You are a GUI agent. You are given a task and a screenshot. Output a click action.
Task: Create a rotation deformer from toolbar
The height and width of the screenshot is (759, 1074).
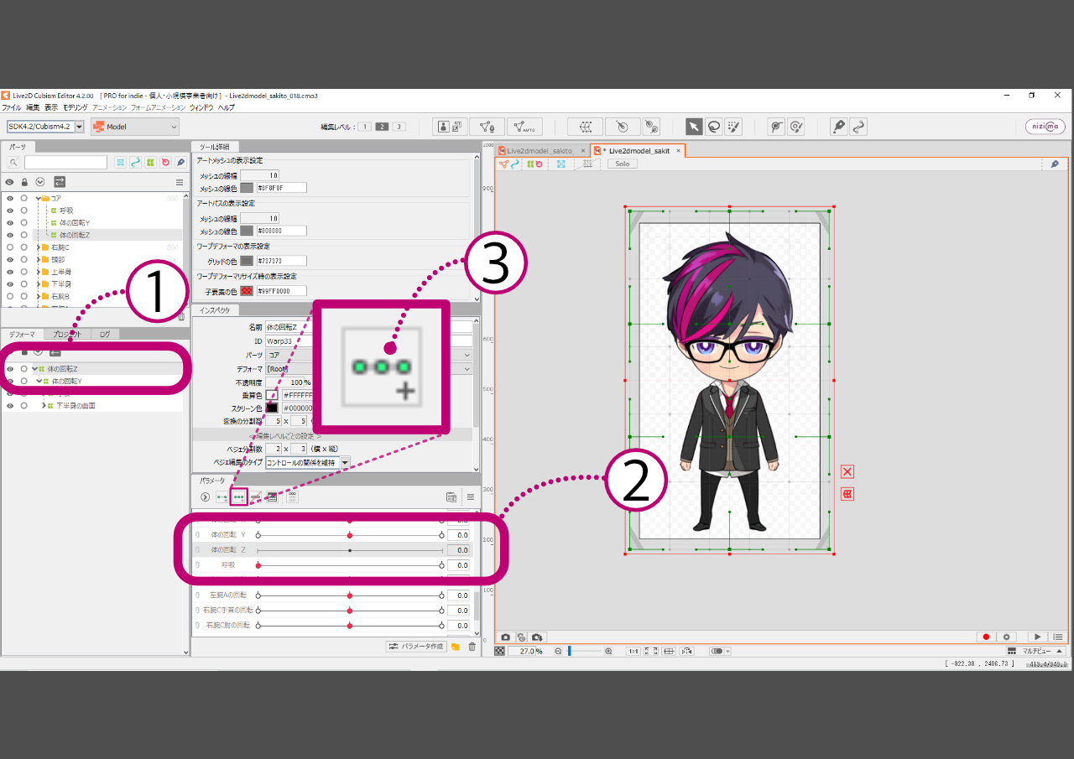point(623,127)
